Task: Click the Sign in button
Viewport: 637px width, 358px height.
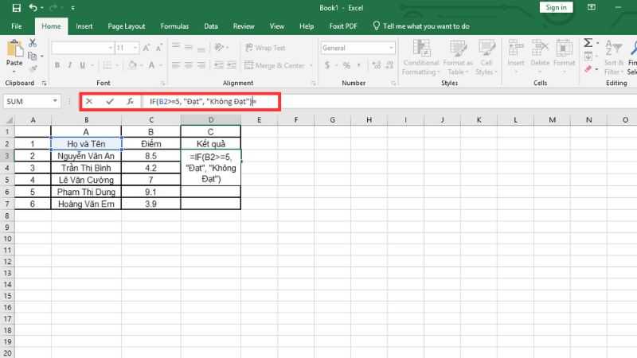Action: pyautogui.click(x=553, y=7)
